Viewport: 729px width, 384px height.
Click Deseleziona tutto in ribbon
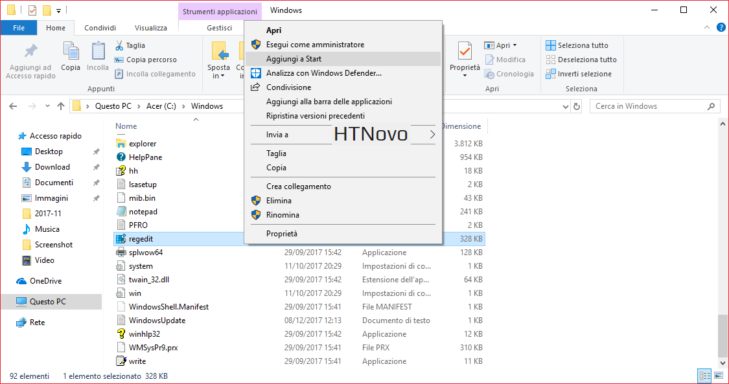pyautogui.click(x=581, y=60)
